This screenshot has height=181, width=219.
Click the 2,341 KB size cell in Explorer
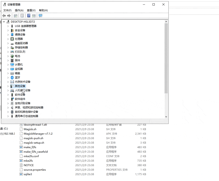click(140, 134)
